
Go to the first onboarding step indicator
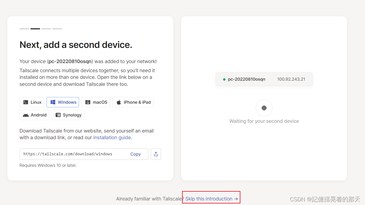[x=24, y=29]
